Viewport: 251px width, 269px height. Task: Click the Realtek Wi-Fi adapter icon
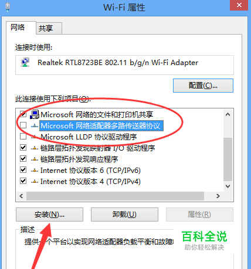(25, 62)
